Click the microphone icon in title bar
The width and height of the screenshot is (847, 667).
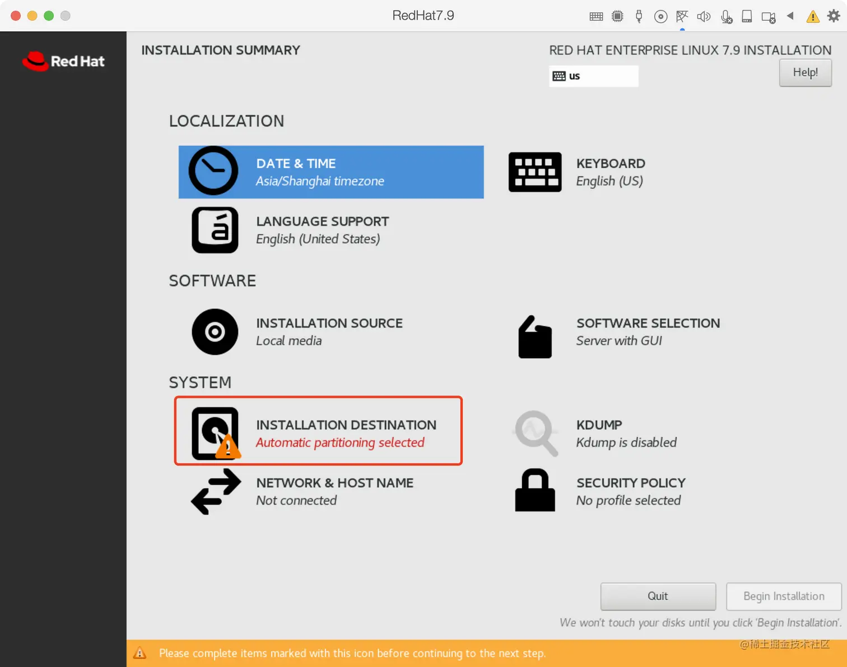coord(726,17)
